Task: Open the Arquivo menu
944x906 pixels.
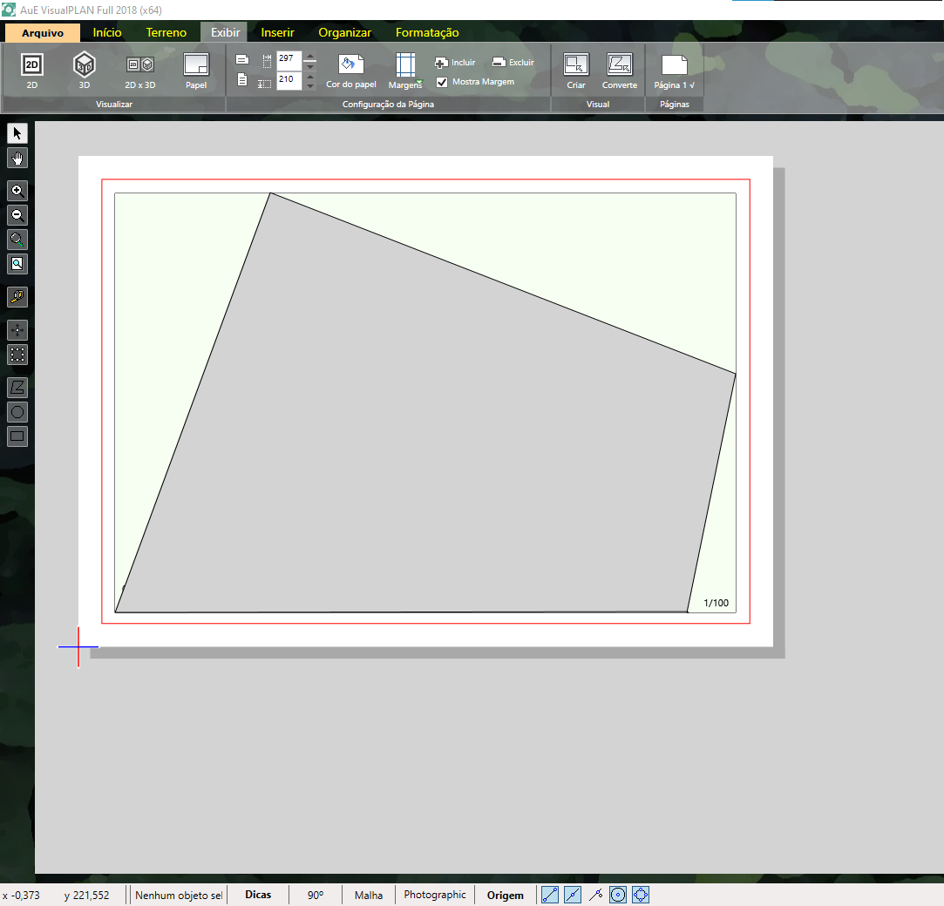Action: coord(43,32)
